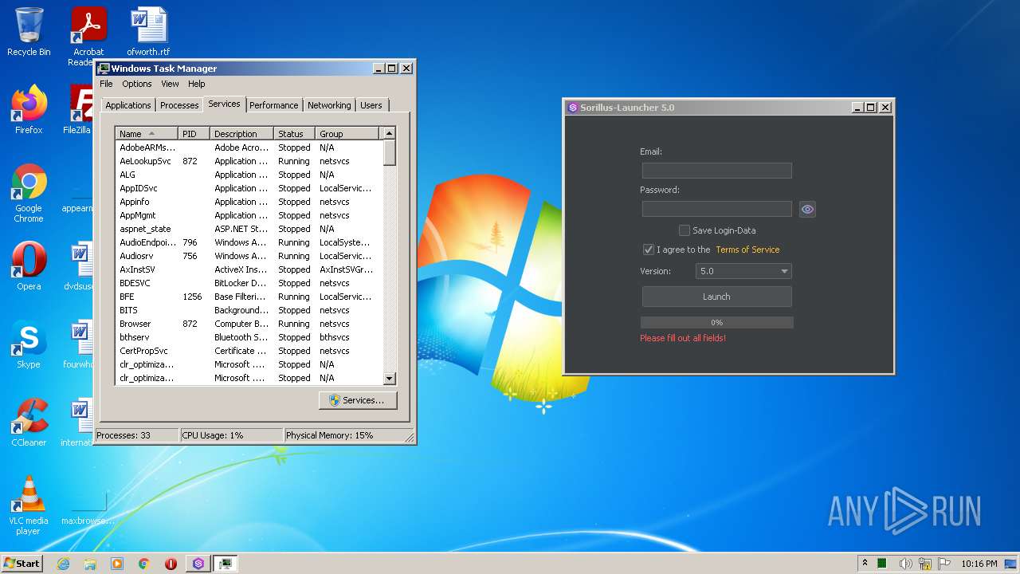Select the bthserv service row
Viewport: 1020px width, 574px height.
249,337
